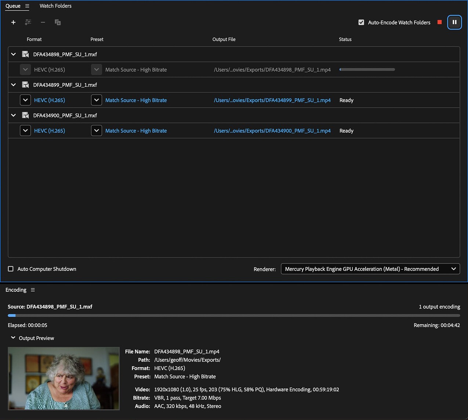Screen dimensions: 468x420
Task: Click the Pause Queue icon
Action: click(x=454, y=22)
